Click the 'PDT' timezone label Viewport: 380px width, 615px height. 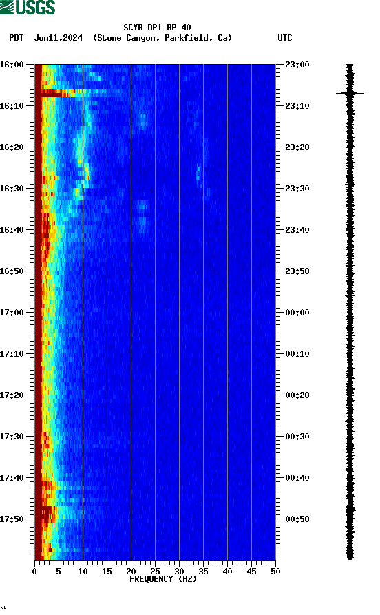point(16,38)
